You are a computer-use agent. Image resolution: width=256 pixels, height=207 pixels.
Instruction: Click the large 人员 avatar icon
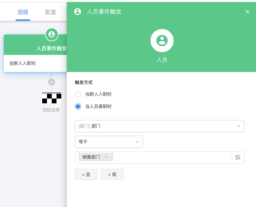pyautogui.click(x=162, y=41)
